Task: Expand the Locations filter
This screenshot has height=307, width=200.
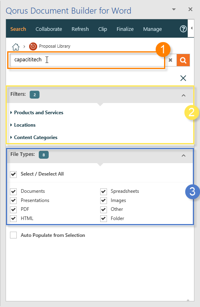Action: (x=23, y=125)
